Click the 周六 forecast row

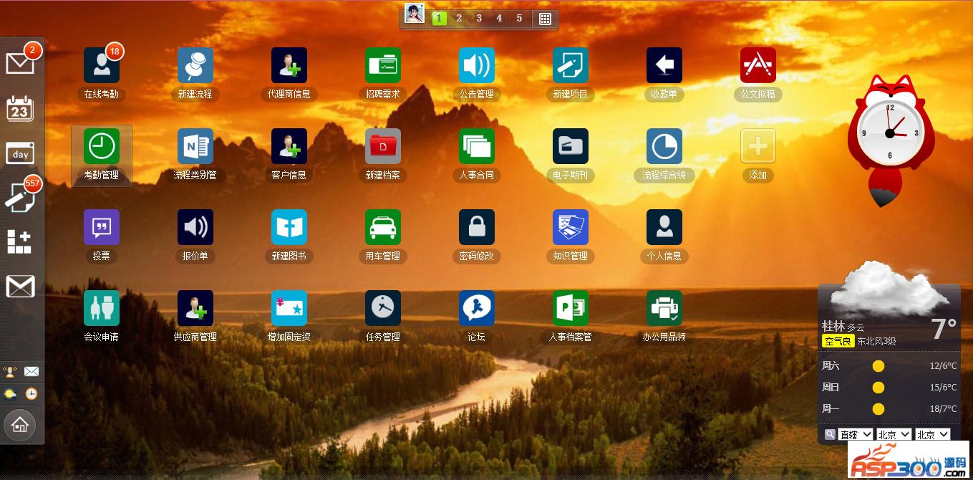click(889, 366)
